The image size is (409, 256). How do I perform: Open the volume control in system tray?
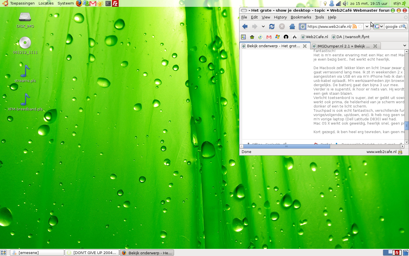(345, 3)
